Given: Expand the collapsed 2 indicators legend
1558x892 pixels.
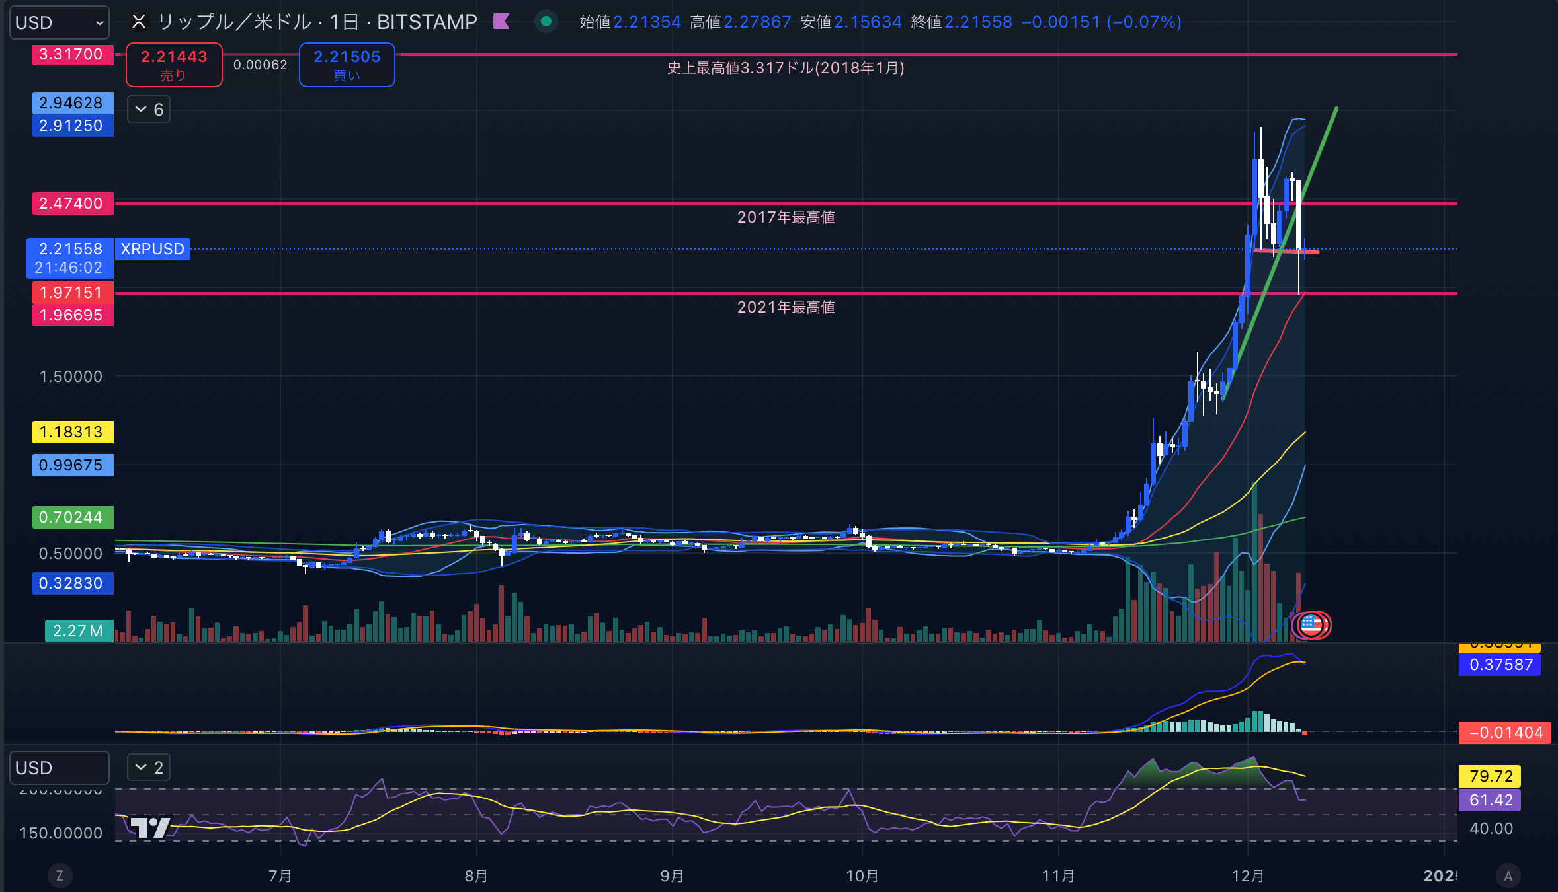Looking at the screenshot, I should pyautogui.click(x=149, y=768).
